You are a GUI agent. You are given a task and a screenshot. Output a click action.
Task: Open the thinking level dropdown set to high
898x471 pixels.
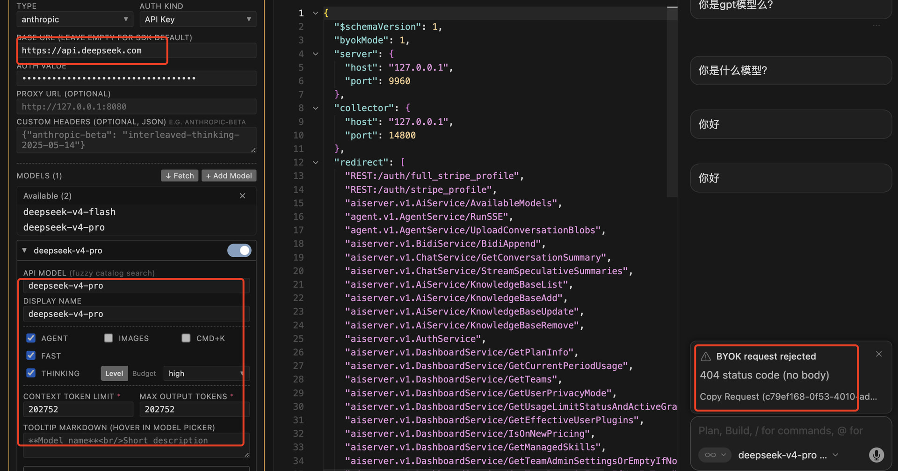(x=206, y=373)
